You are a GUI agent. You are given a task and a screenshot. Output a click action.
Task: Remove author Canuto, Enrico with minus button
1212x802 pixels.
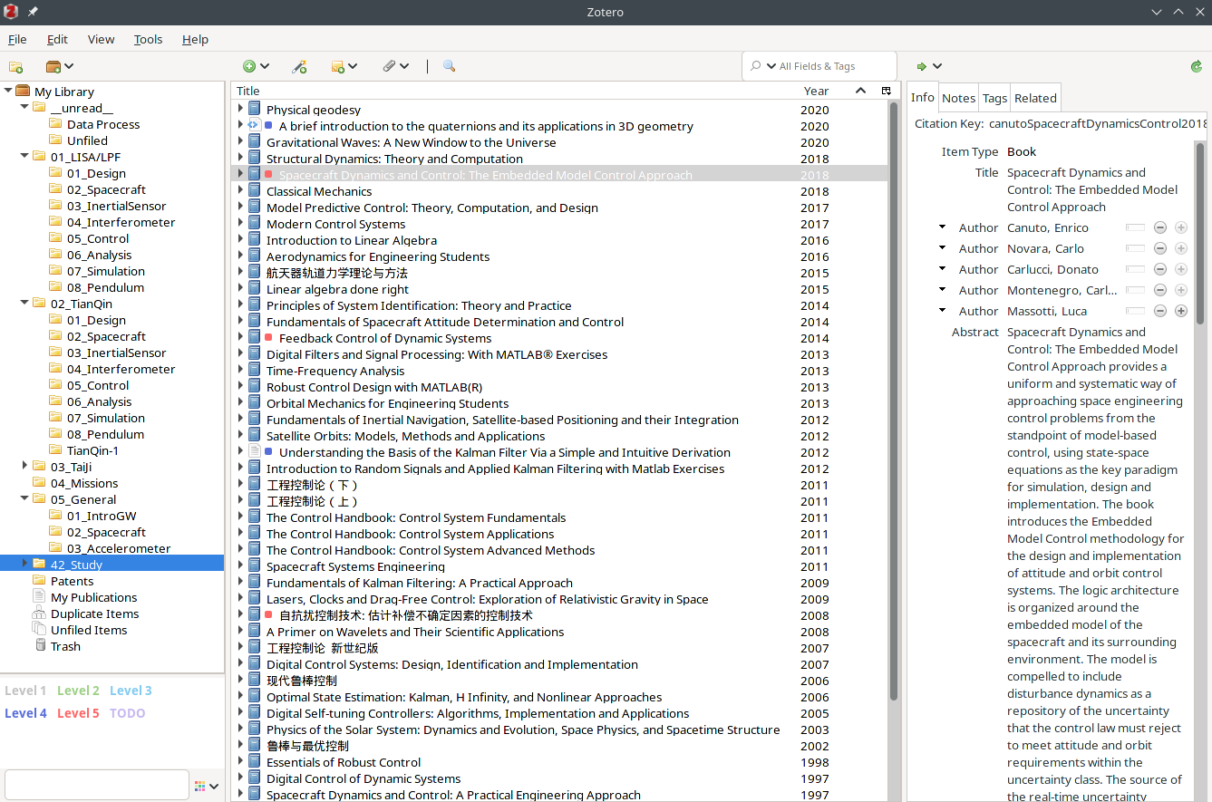click(1159, 227)
